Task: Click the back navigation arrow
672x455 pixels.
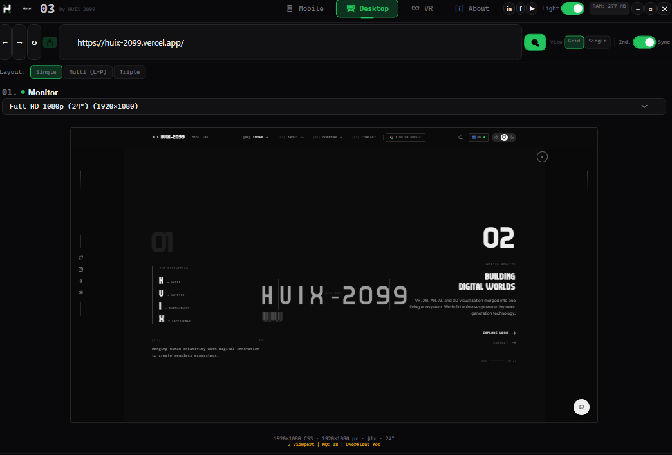Action: [x=5, y=42]
